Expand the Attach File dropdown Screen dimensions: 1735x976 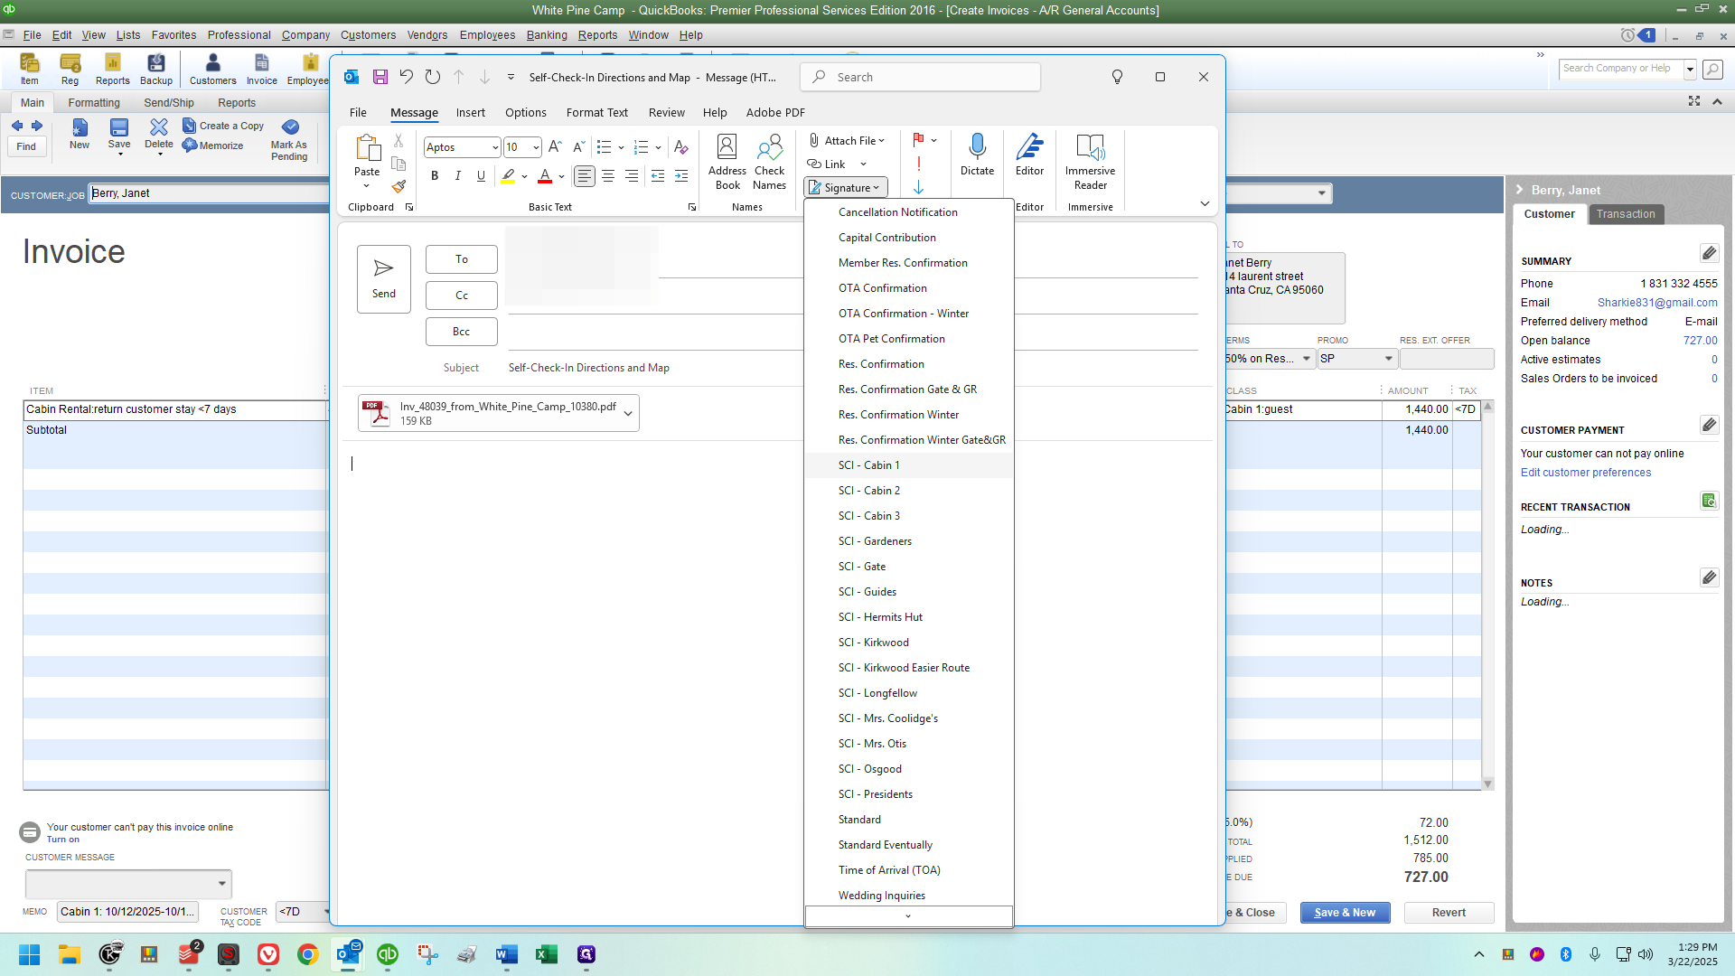click(881, 141)
